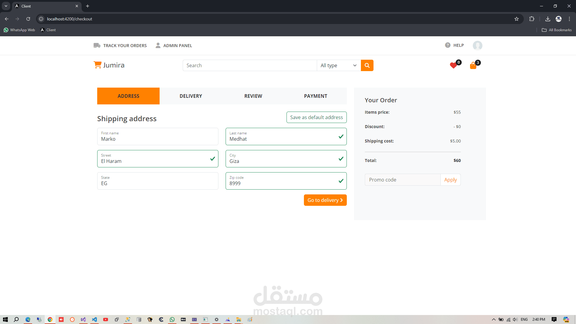The height and width of the screenshot is (324, 576).
Task: Open the shopping bag cart icon
Action: pyautogui.click(x=473, y=66)
